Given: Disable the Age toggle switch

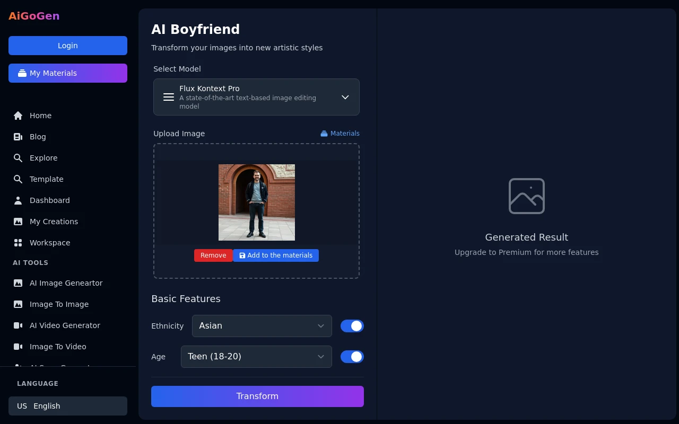Looking at the screenshot, I should pos(352,357).
